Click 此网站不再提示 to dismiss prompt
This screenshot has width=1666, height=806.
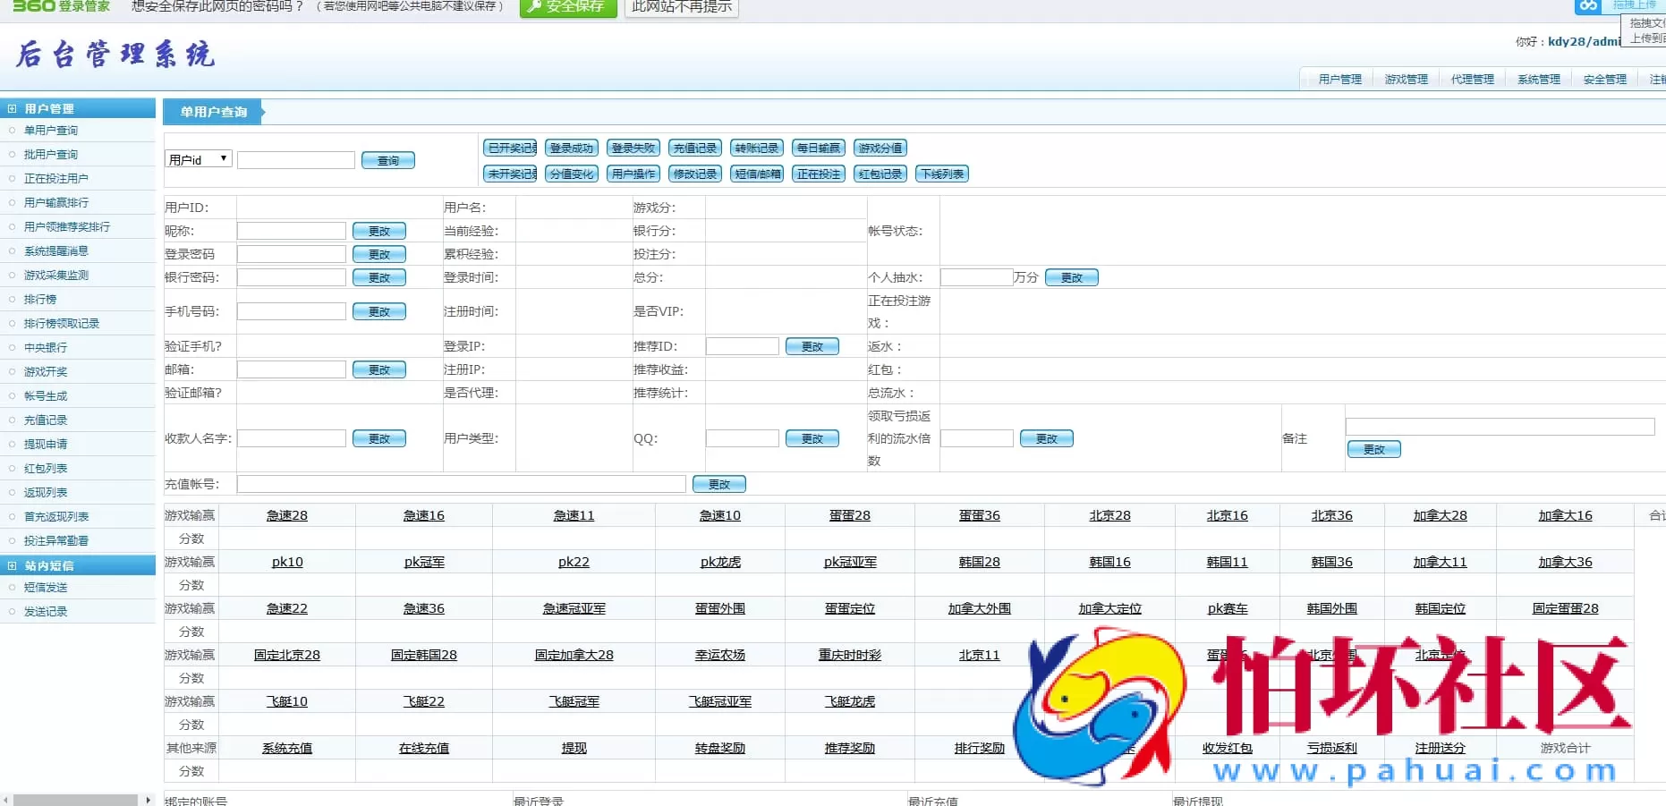point(681,8)
